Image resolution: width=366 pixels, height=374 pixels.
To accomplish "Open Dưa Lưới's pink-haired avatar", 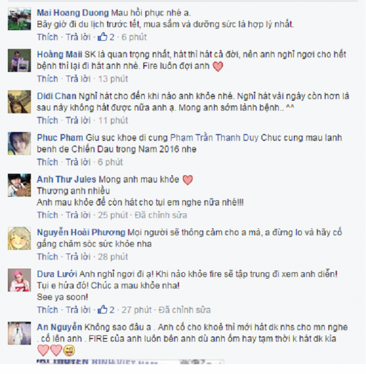I will [19, 280].
